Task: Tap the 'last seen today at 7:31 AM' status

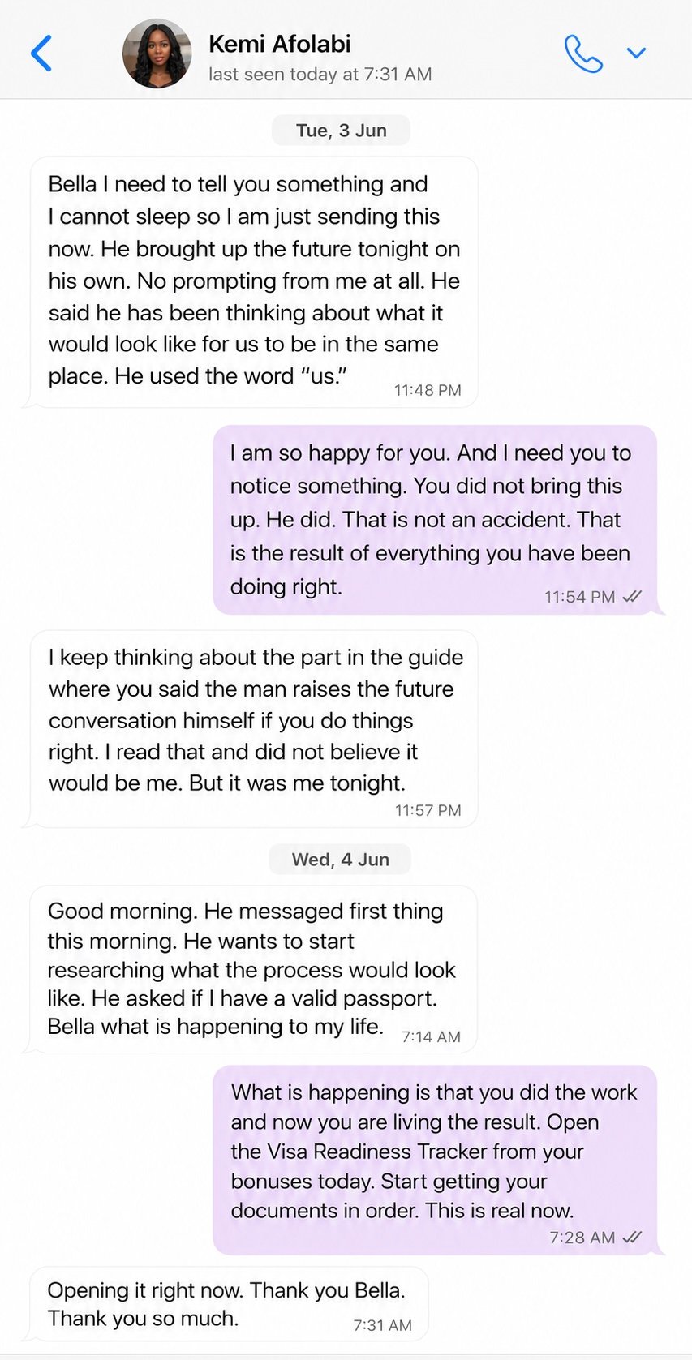Action: 320,75
